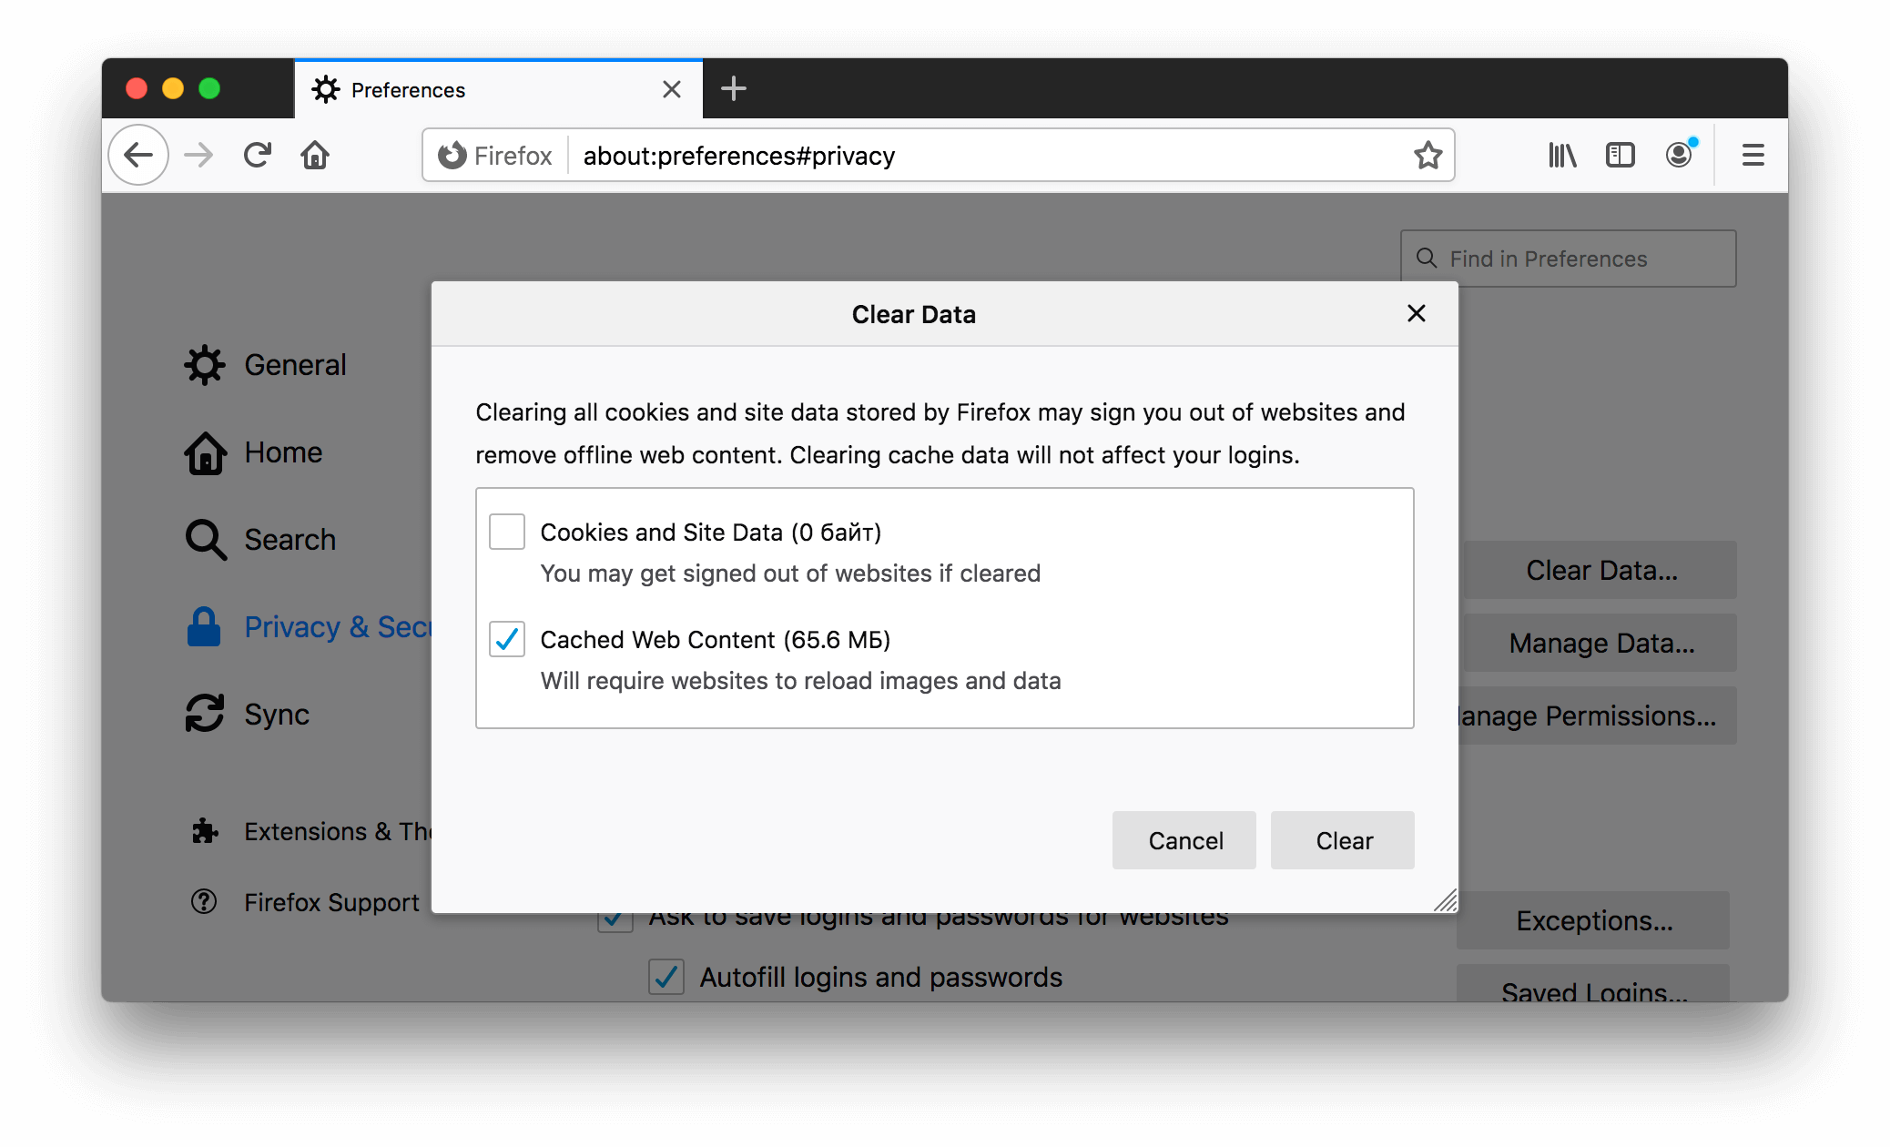Toggle the Cookies and Site Data checkbox
1890x1147 pixels.
(x=508, y=531)
